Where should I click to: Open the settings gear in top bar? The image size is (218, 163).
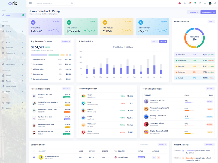coord(215,3)
